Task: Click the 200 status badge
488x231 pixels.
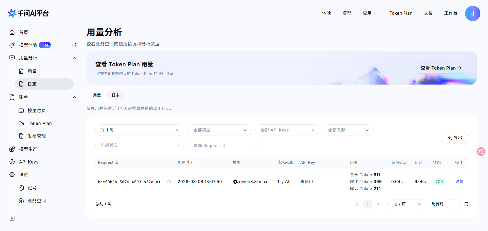Action: pyautogui.click(x=439, y=181)
